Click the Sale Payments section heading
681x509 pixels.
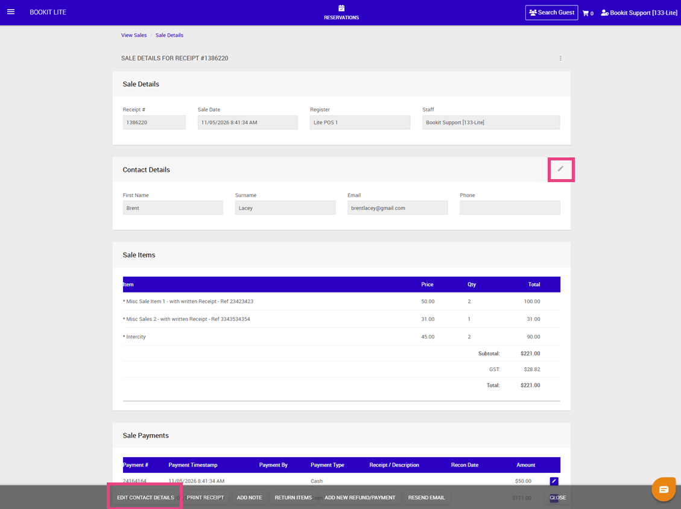pos(145,435)
